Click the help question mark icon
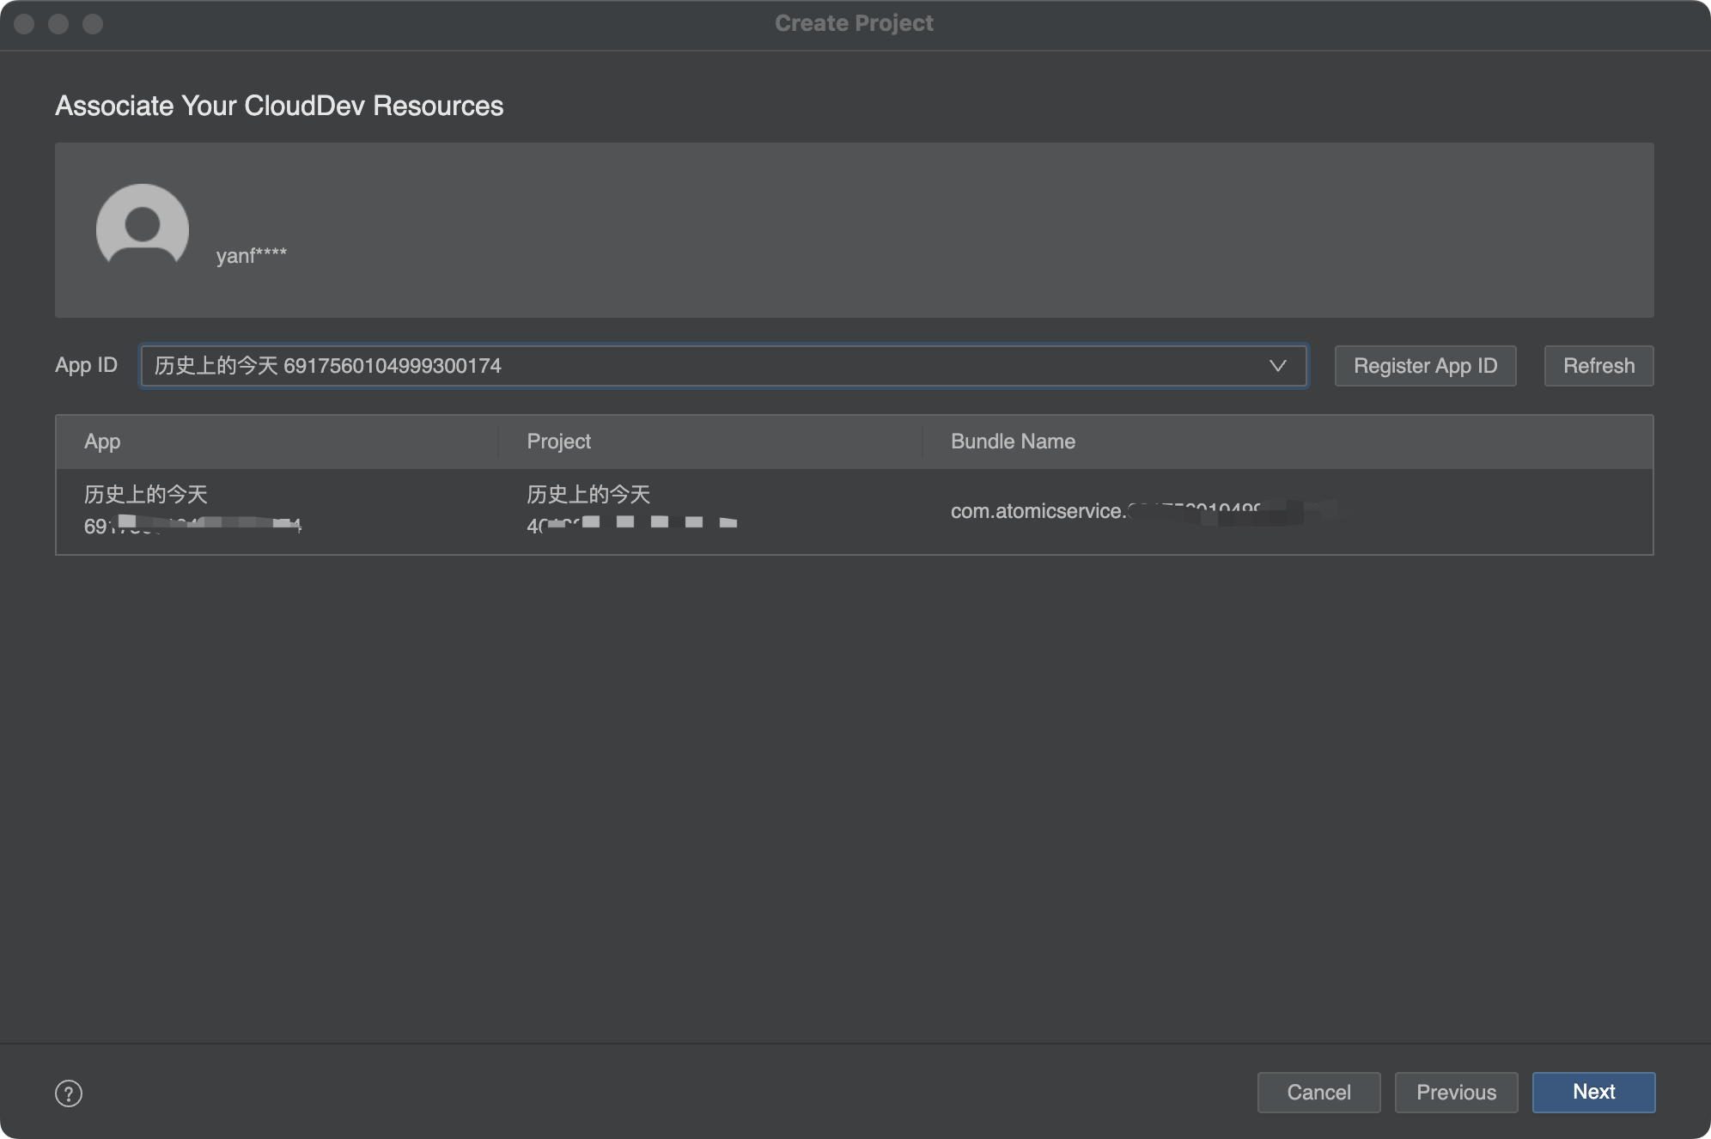This screenshot has height=1139, width=1711. tap(69, 1093)
